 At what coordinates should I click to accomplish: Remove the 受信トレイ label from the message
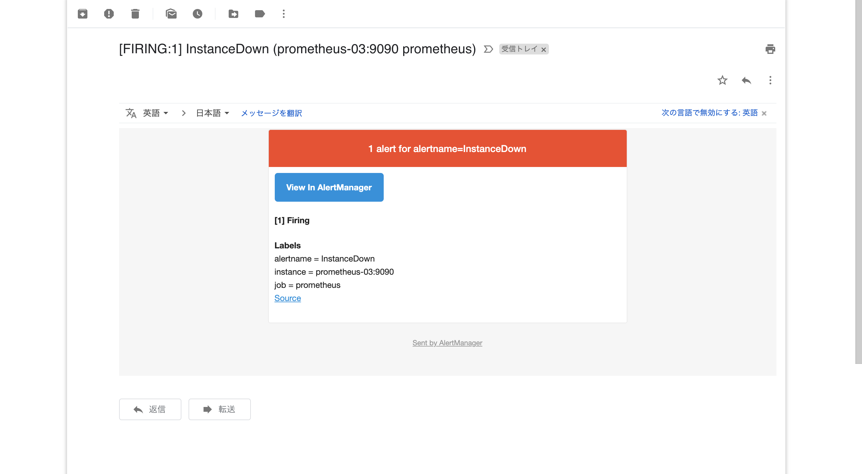544,49
